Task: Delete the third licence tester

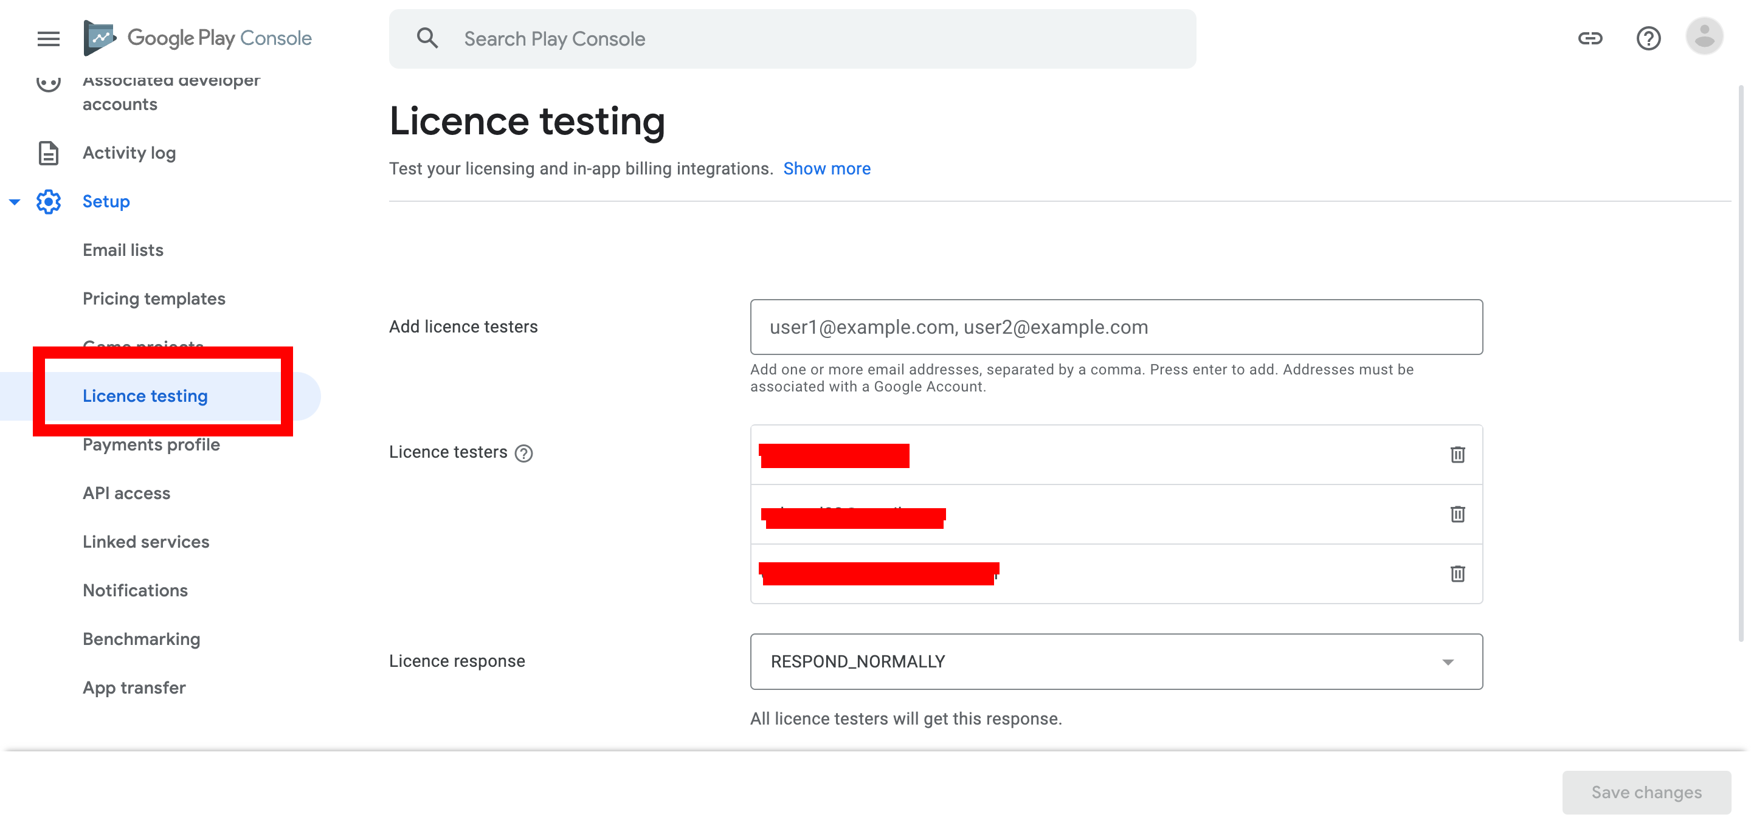Action: pos(1457,574)
